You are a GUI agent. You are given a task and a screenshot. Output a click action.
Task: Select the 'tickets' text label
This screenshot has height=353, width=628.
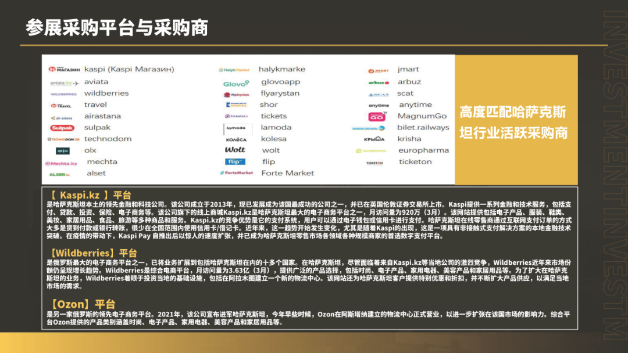tap(274, 116)
